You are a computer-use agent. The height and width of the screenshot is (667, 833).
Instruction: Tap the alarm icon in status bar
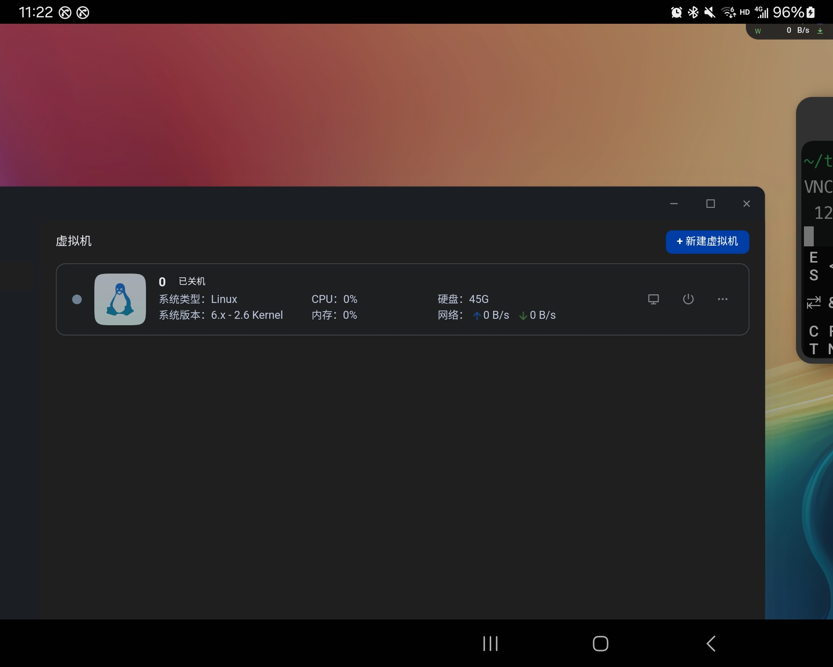point(676,12)
